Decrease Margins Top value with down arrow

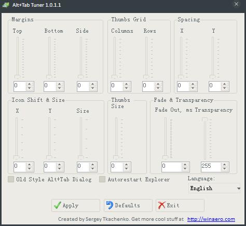30,88
